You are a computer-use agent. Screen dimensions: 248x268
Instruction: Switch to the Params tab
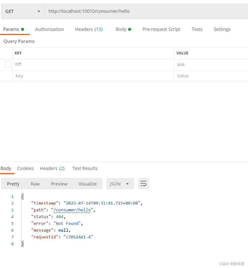[x=14, y=29]
